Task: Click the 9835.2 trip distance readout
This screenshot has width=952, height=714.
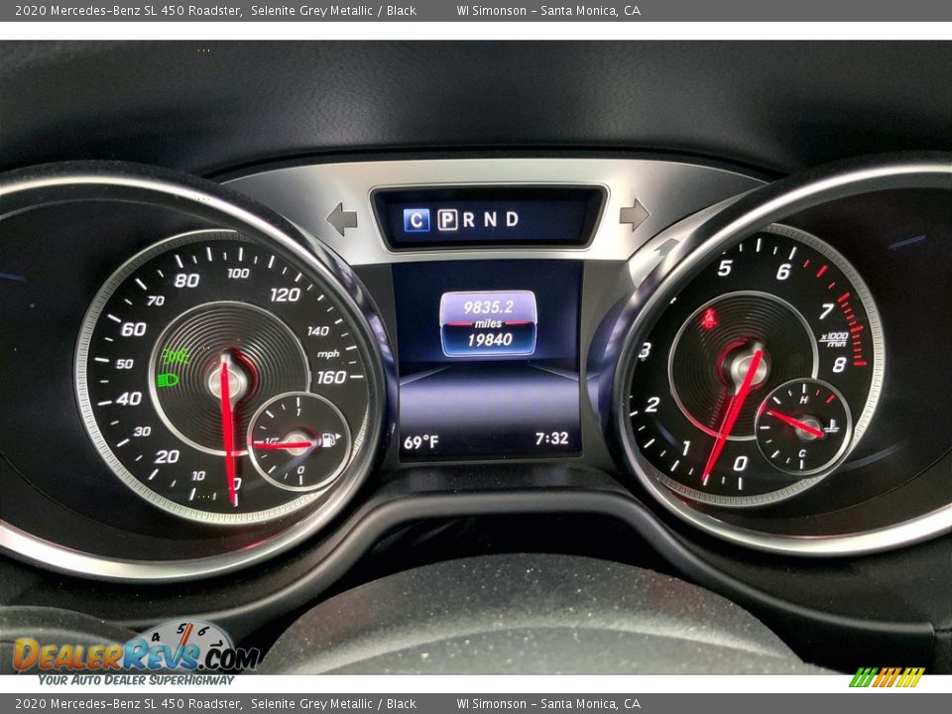Action: 488,307
